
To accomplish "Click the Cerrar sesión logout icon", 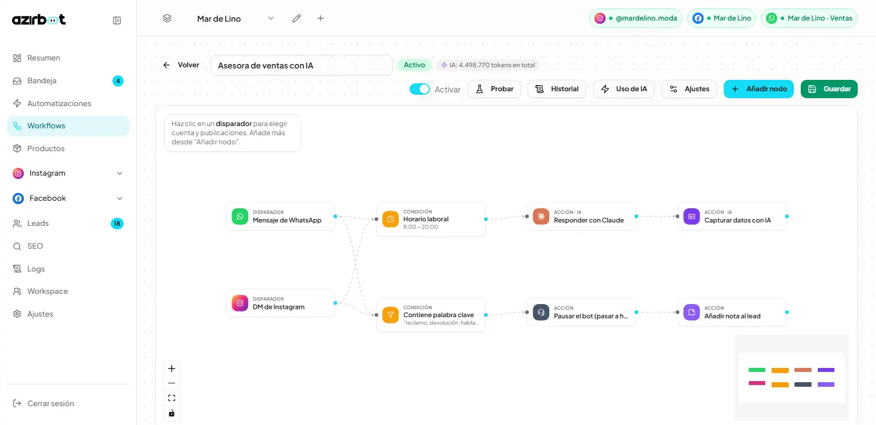I will pos(17,403).
